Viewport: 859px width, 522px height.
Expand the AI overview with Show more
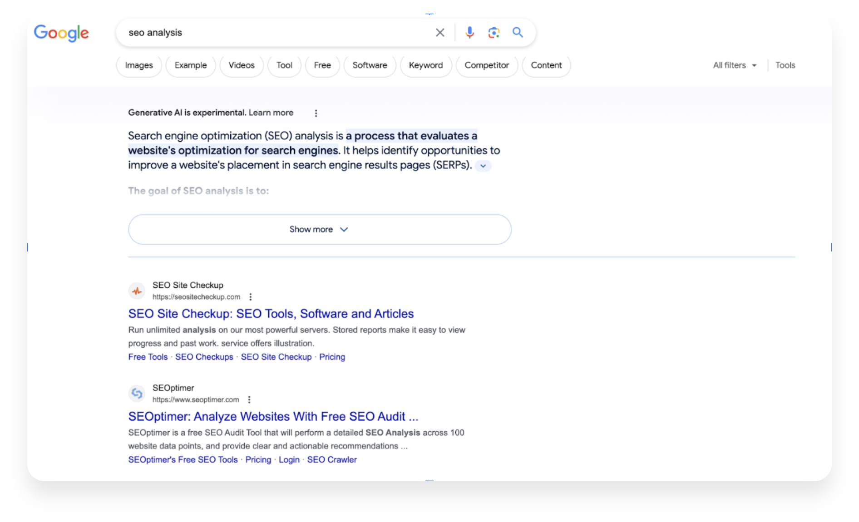320,229
